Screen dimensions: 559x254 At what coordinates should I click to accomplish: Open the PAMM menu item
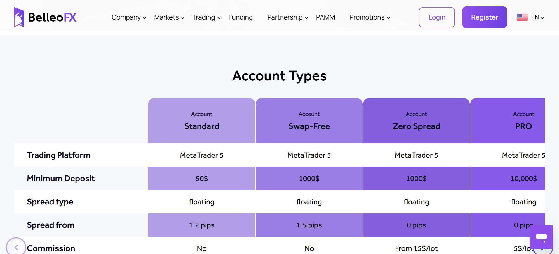[x=325, y=17]
